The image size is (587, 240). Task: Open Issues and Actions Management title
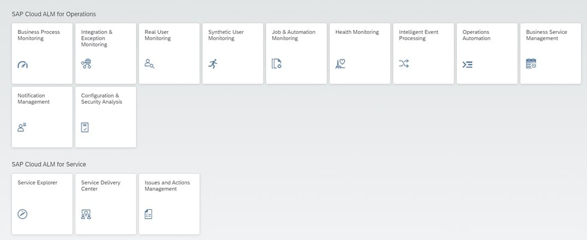pyautogui.click(x=167, y=186)
